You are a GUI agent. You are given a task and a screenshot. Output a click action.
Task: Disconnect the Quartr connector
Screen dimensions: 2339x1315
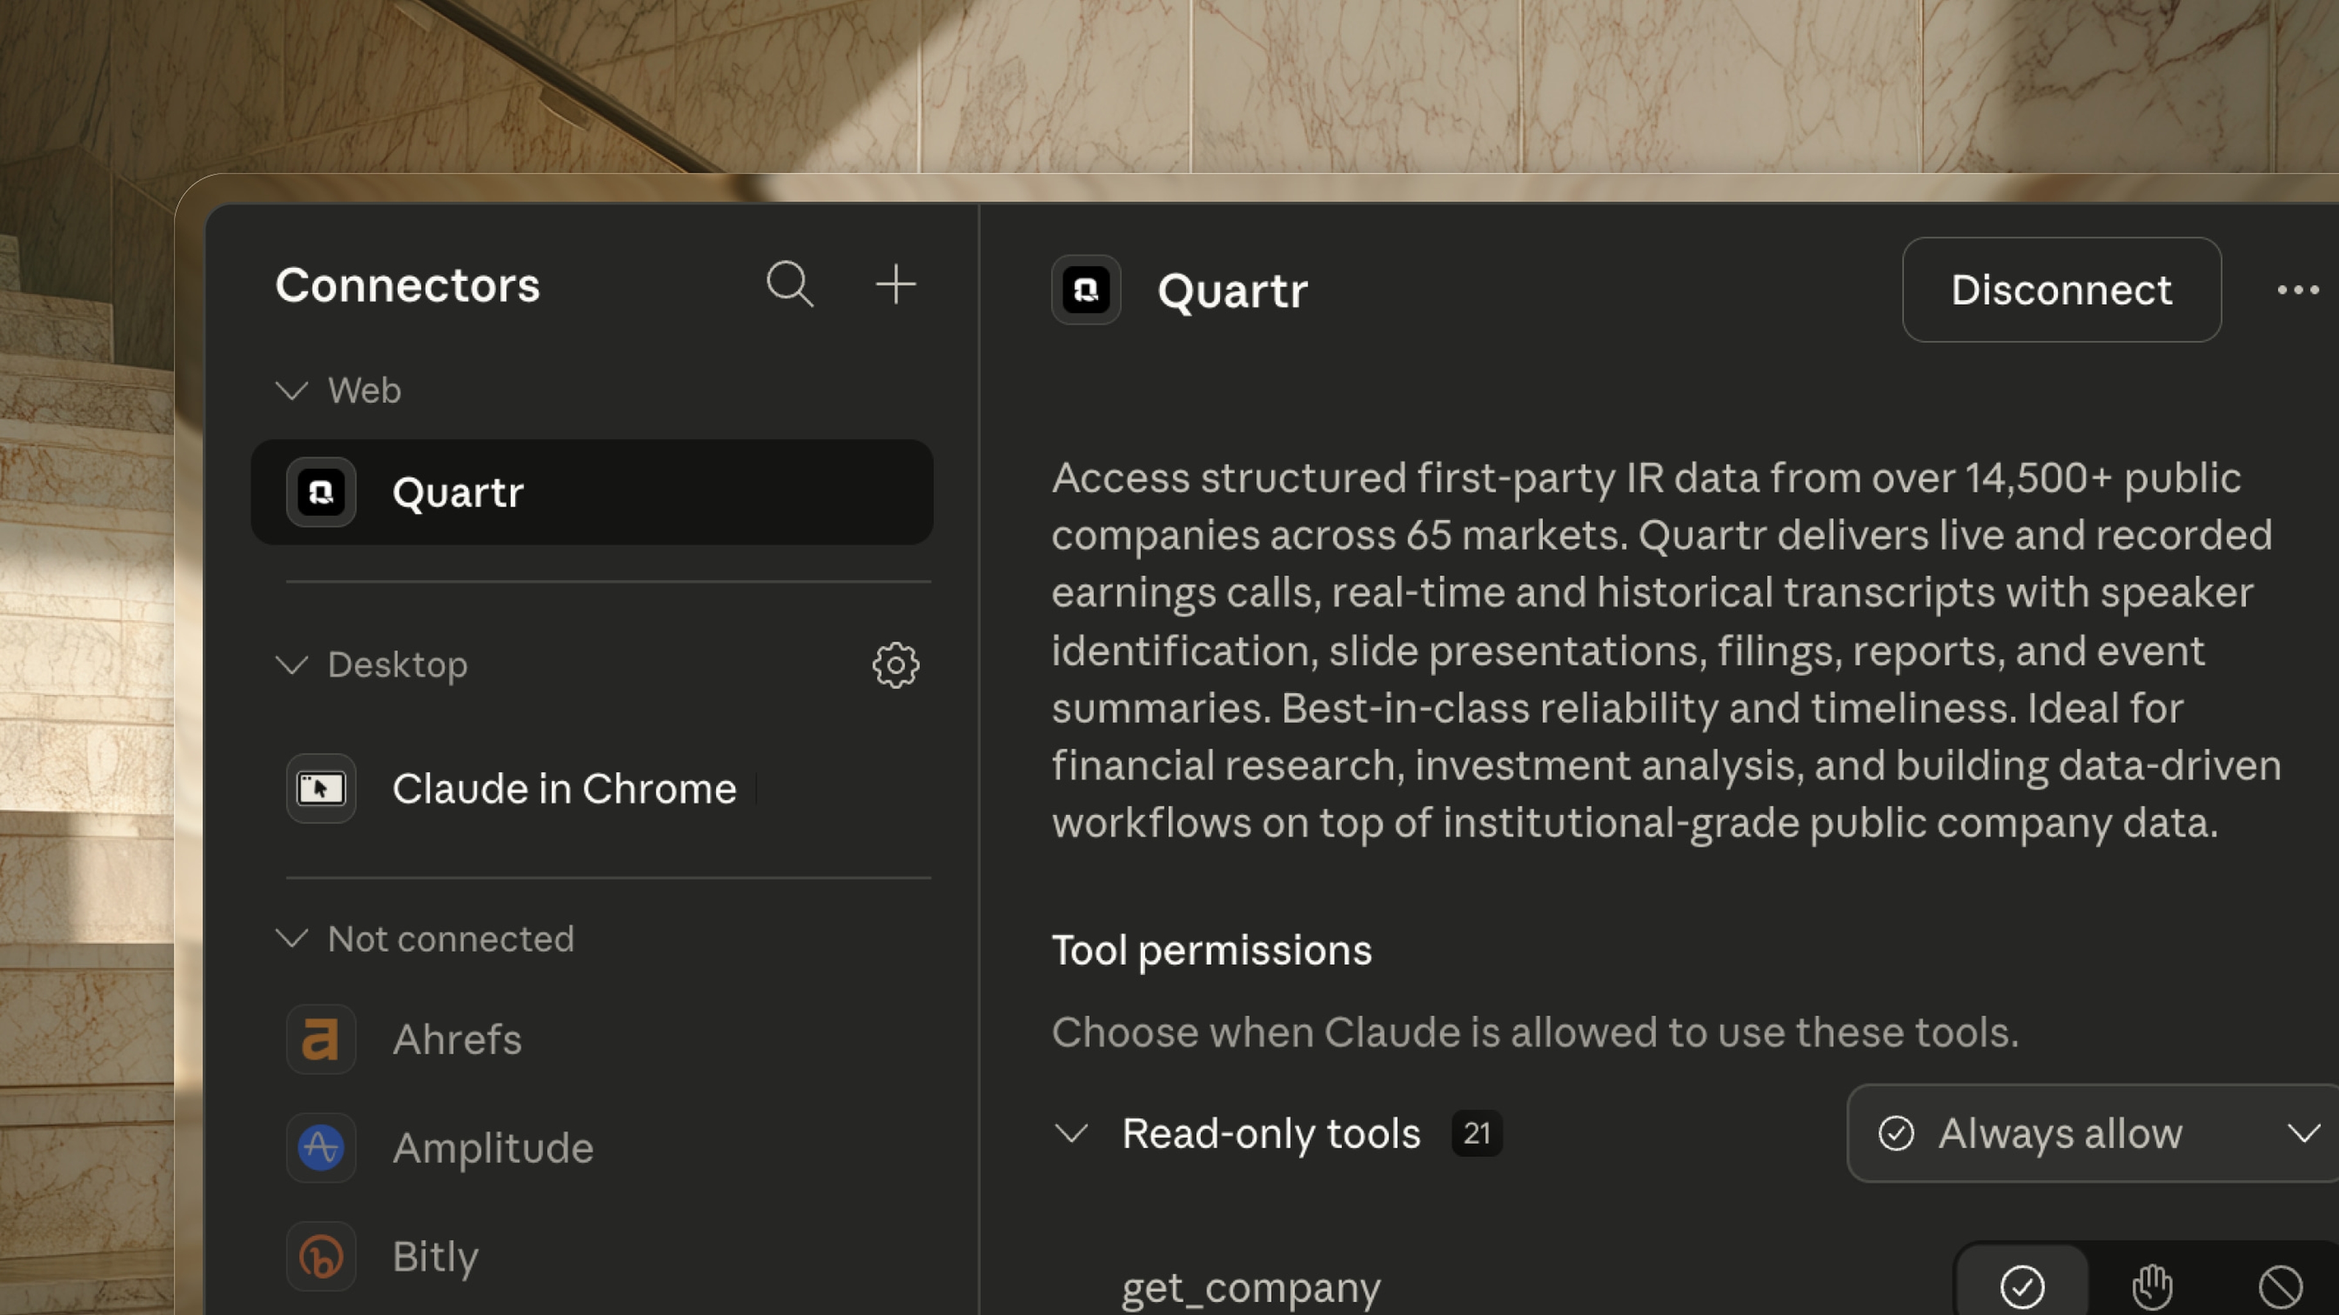pos(2061,290)
